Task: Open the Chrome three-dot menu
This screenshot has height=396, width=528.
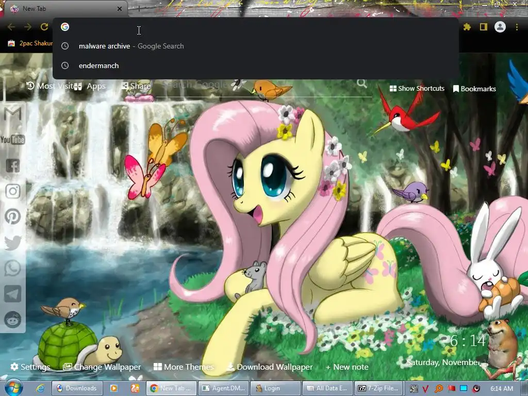Action: pos(517,27)
